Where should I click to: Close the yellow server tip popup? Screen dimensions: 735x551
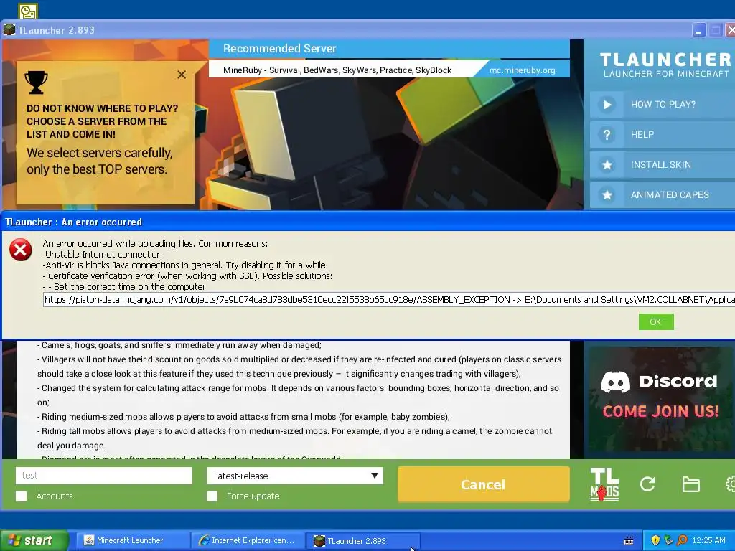[x=182, y=75]
